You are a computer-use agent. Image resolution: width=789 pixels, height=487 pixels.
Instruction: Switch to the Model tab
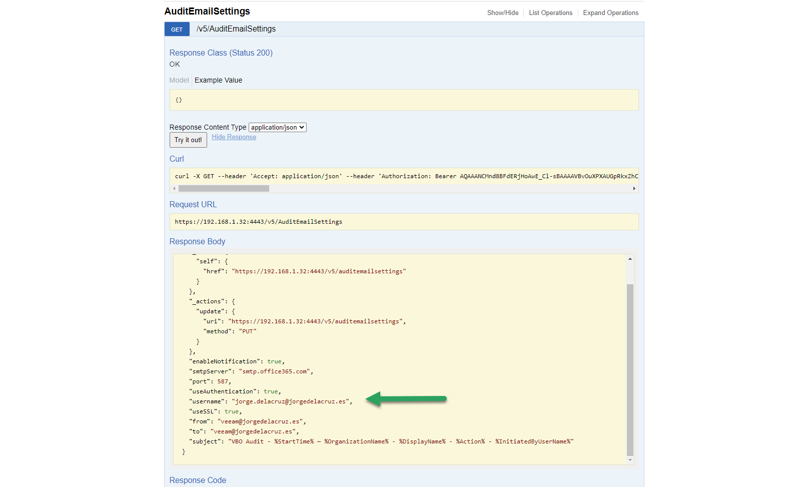[x=179, y=80]
